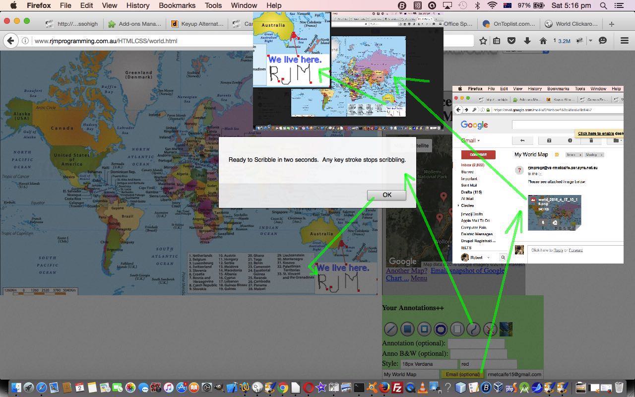This screenshot has width=635, height=397.
Task: Click the Email (optional) button
Action: 463,374
